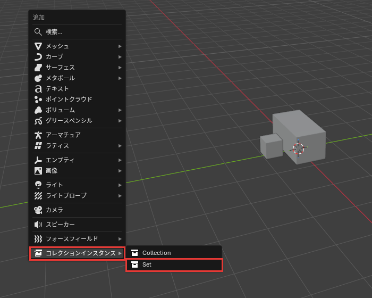
Task: Expand the ライト submenu arrow
Action: pyautogui.click(x=120, y=185)
